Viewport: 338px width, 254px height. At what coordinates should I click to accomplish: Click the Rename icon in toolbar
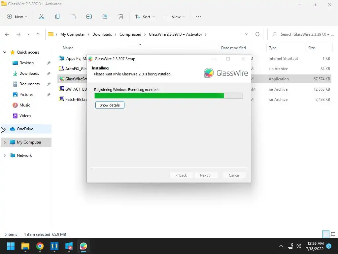(x=89, y=17)
